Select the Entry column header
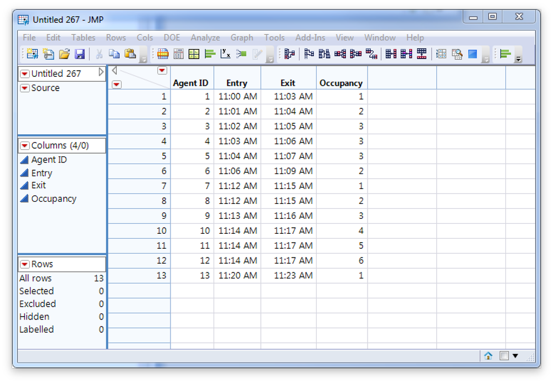553x383 pixels. tap(237, 83)
